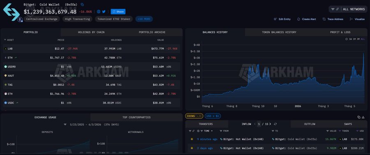Screen dimensions: 370x155
Task: Click the LAB token icon in portfolio
Action: (5, 49)
